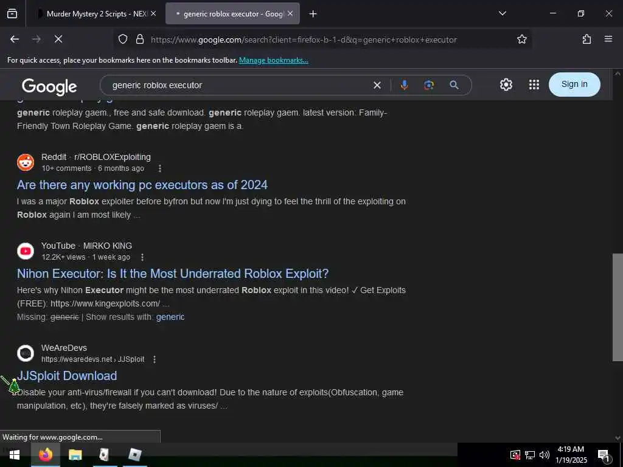Open Windows notification center
The image size is (623, 467).
(x=603, y=455)
